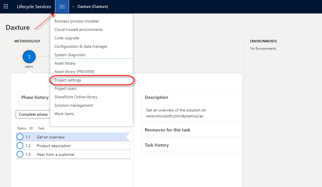This screenshot has width=322, height=187.
Task: Open Project users
Action: (x=65, y=88)
